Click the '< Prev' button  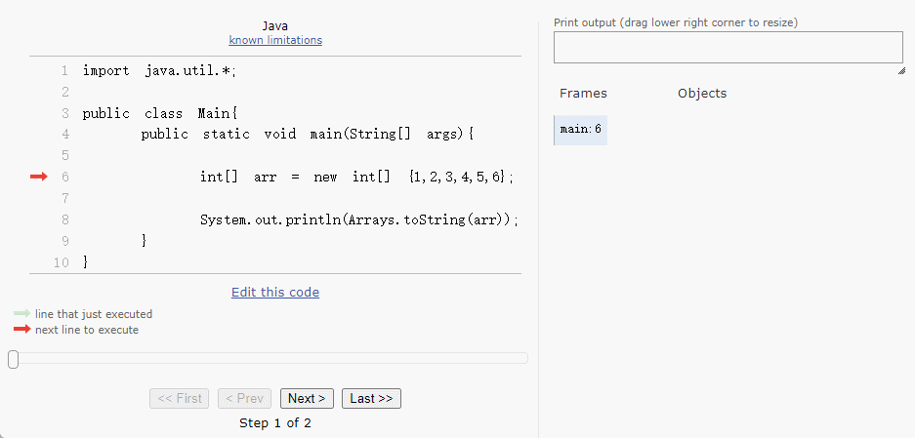coord(244,398)
